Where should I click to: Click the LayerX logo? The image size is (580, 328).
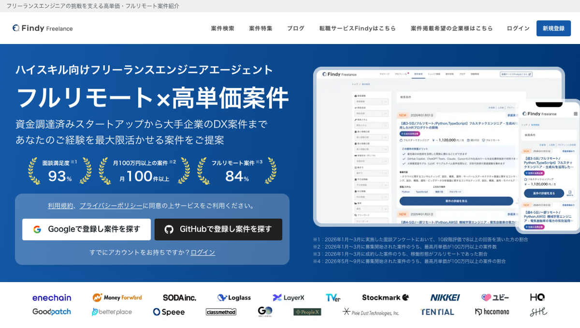point(289,298)
